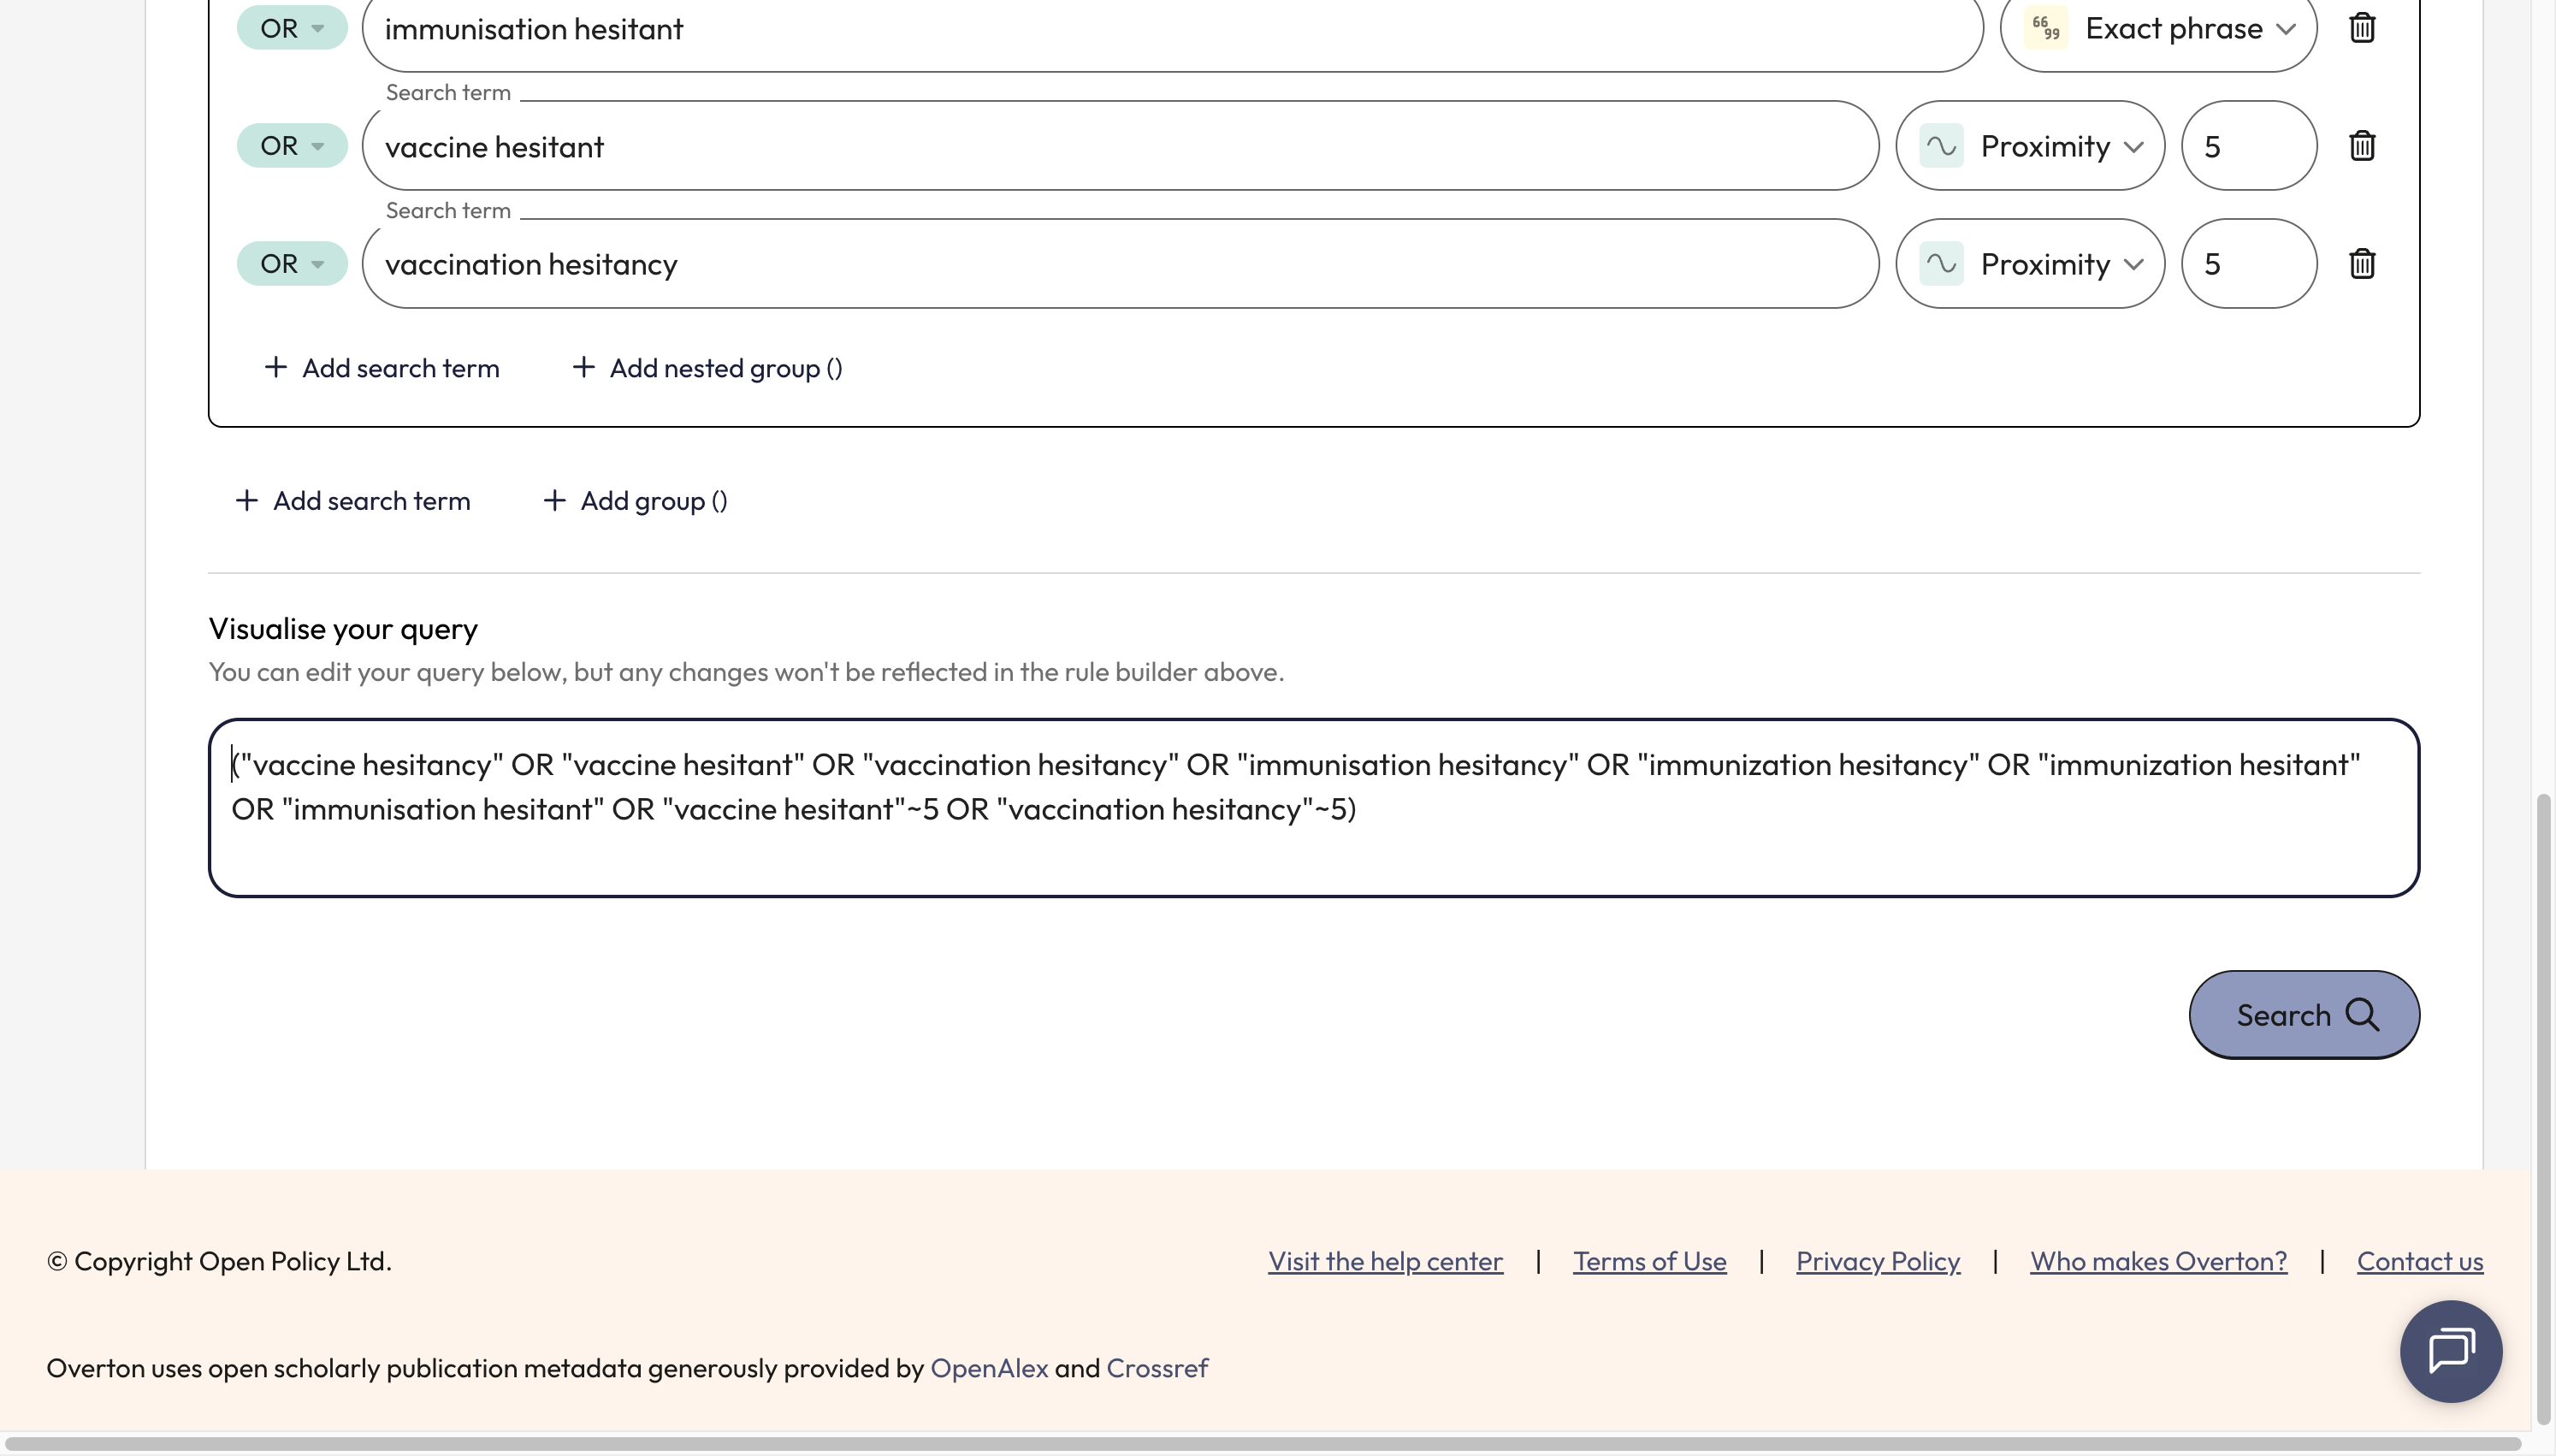
Task: Open Who makes Overton? link
Action: (x=2157, y=1260)
